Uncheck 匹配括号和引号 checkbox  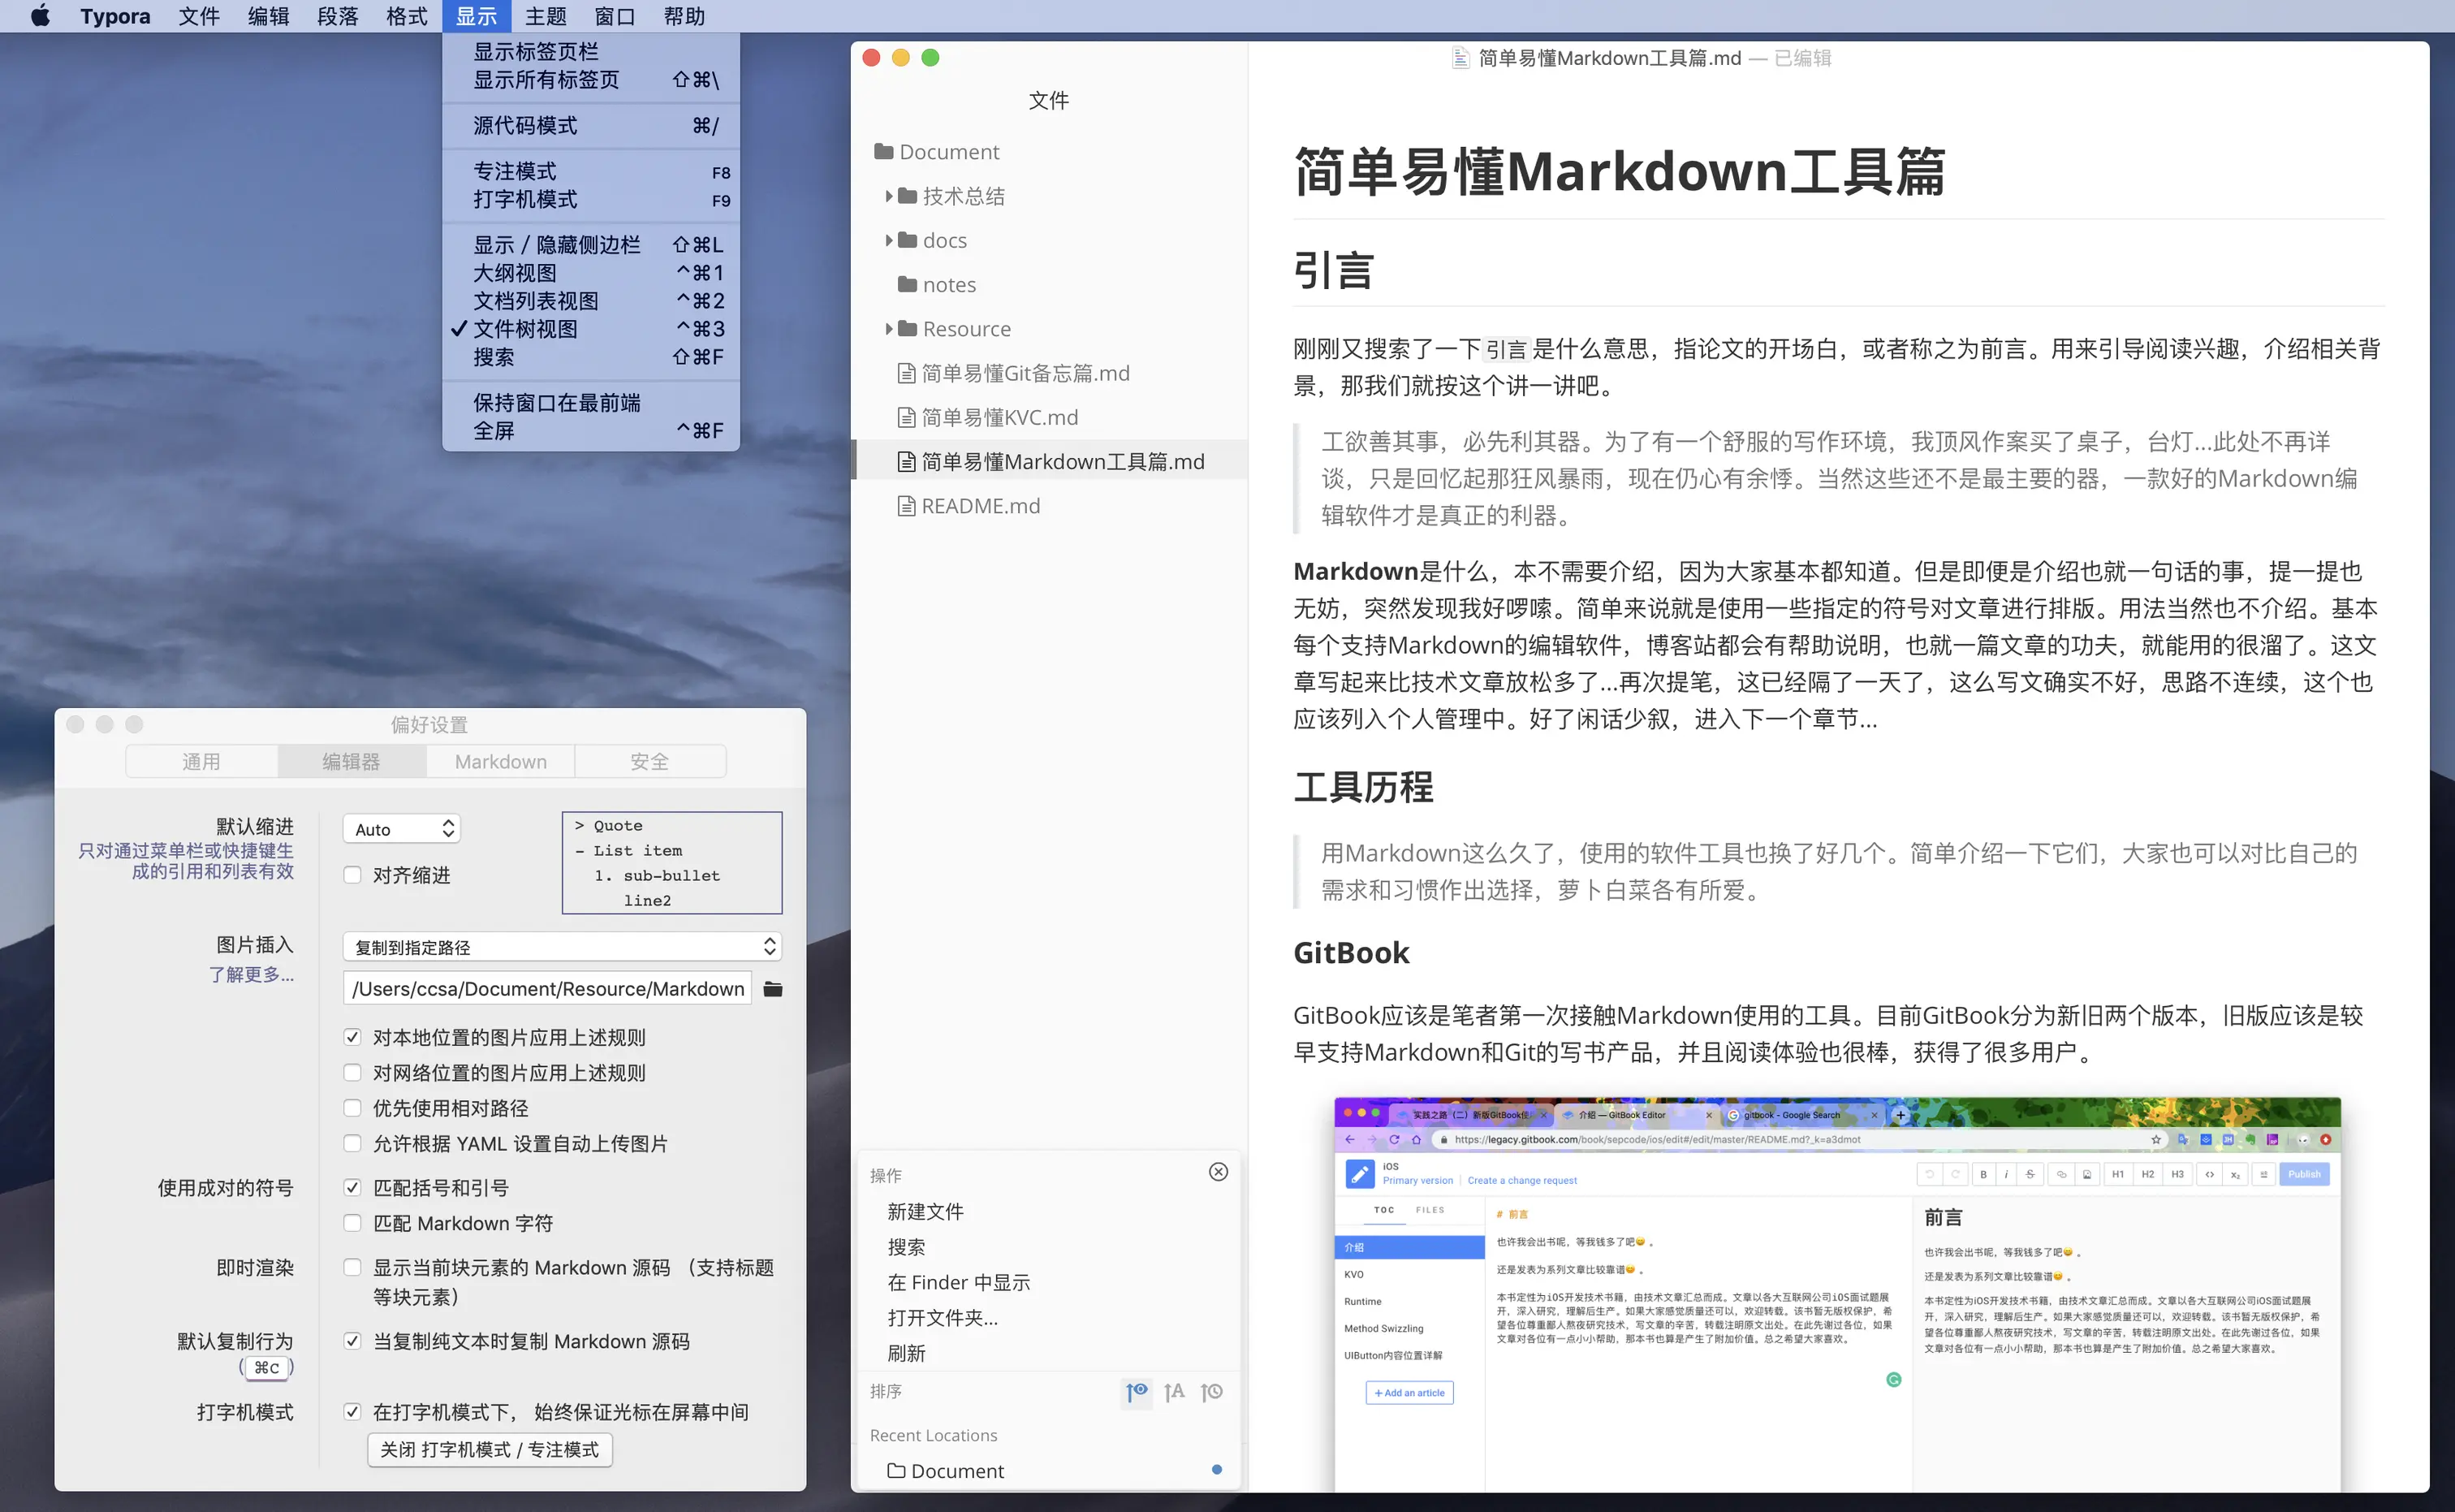pyautogui.click(x=353, y=1188)
